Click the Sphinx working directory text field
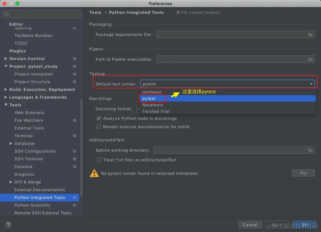321x232 pixels. (234, 150)
